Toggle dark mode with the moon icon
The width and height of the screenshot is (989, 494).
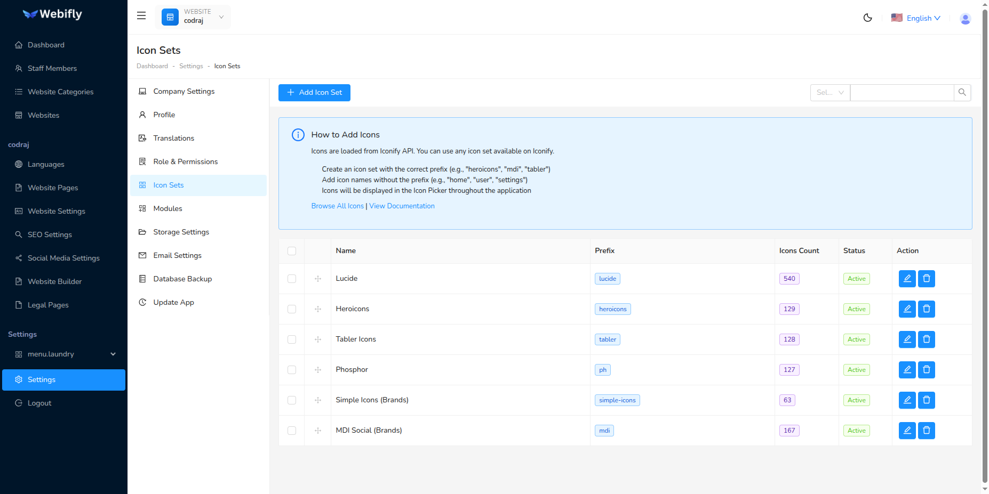[x=867, y=18]
